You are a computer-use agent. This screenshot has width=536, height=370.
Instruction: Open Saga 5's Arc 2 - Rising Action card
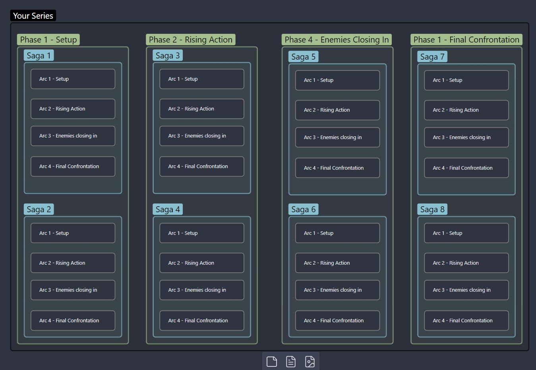tap(338, 110)
